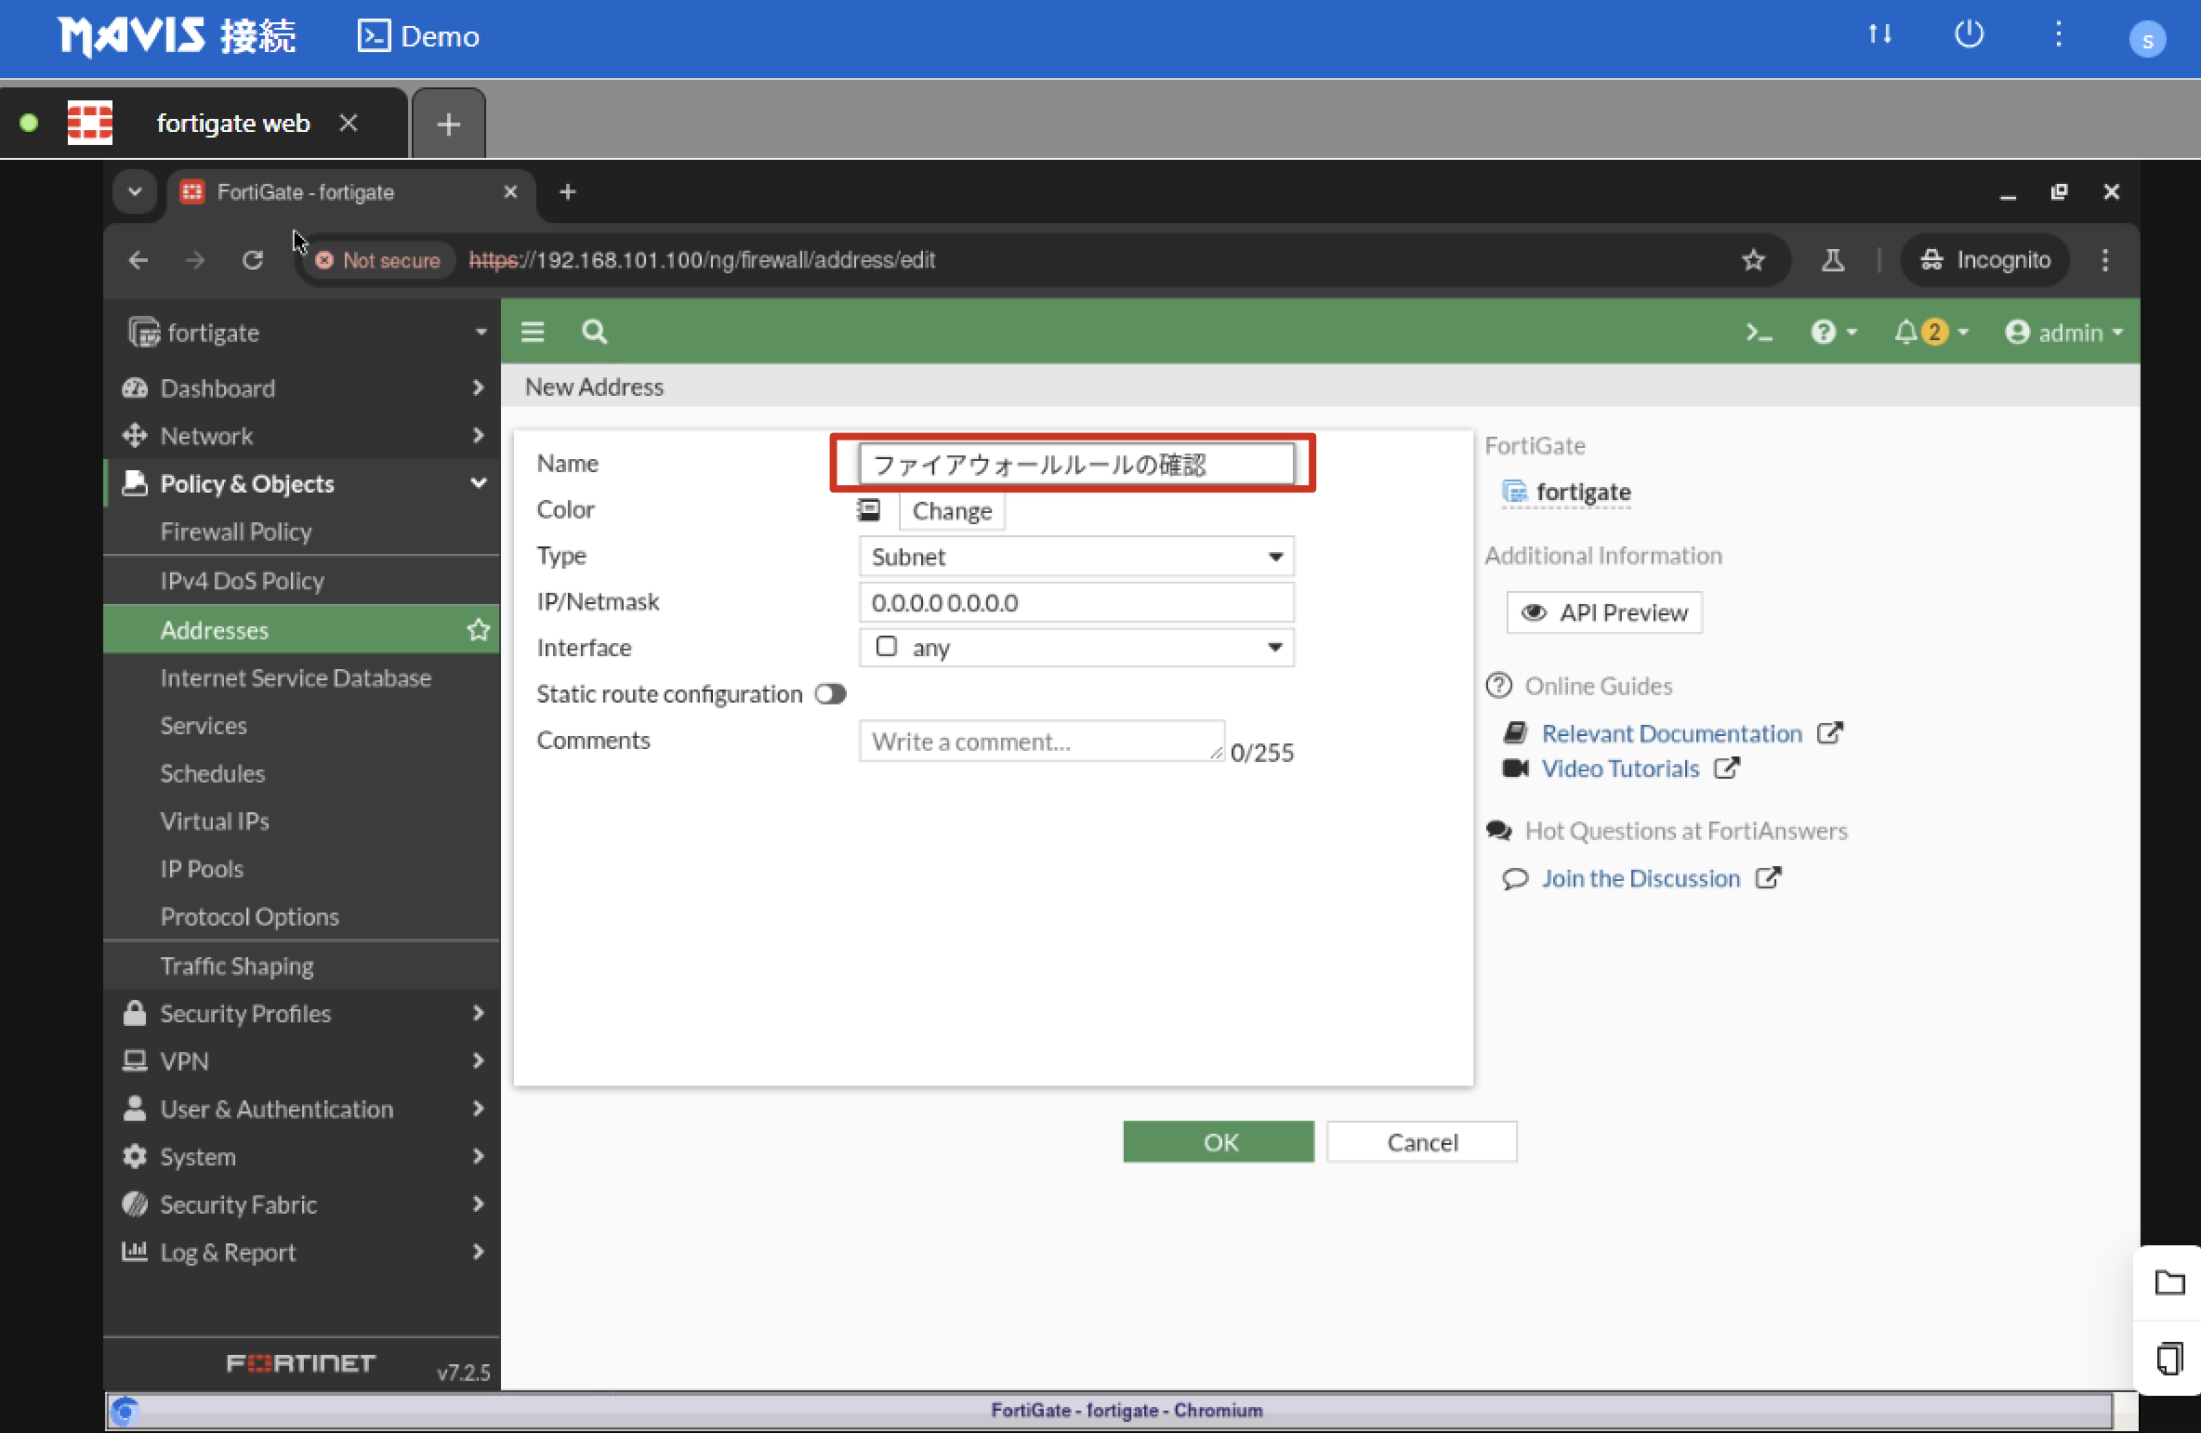Favorite Addresses with star icon

tap(478, 630)
